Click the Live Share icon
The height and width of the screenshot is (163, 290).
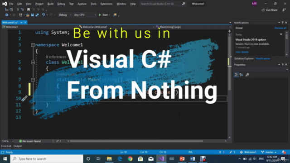(263, 10)
